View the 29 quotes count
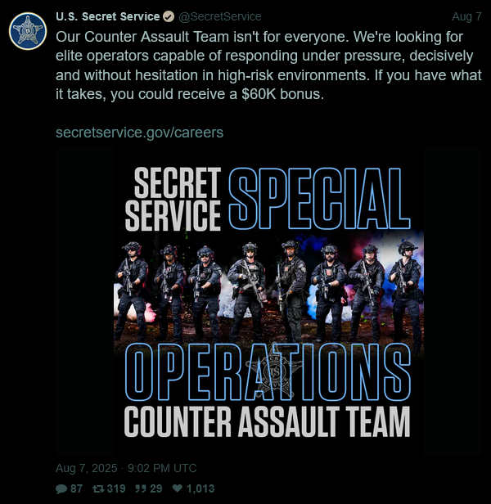The image size is (491, 504). pos(156,489)
